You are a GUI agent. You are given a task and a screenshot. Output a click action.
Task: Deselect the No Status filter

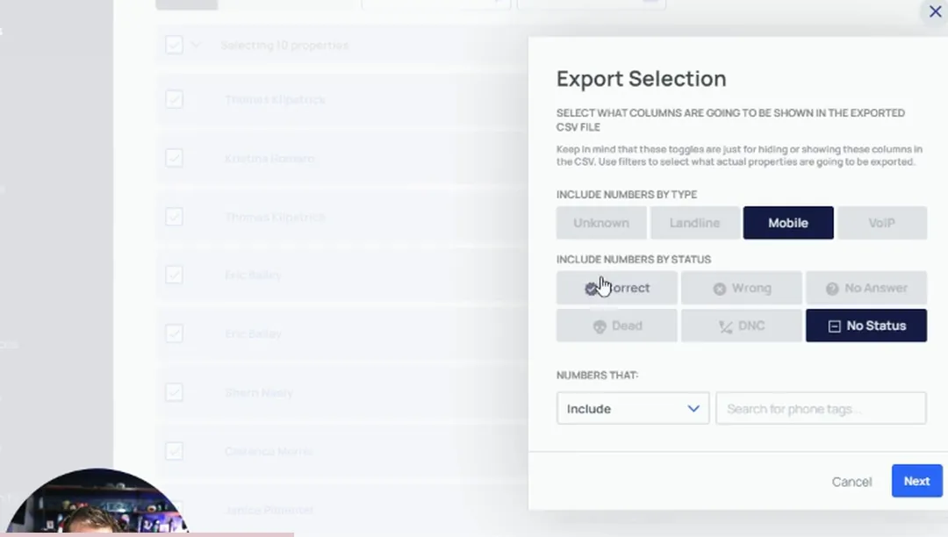point(865,326)
